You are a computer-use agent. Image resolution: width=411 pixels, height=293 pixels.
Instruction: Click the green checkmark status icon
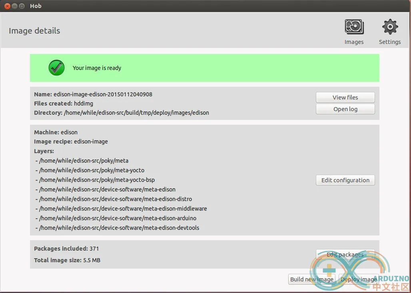pyautogui.click(x=57, y=68)
